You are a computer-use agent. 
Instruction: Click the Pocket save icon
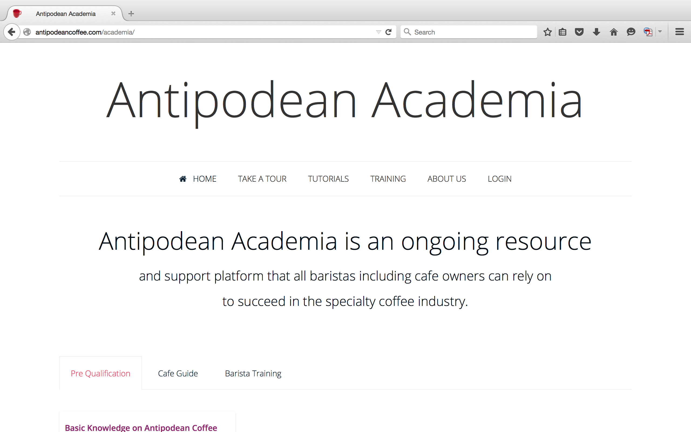(579, 32)
